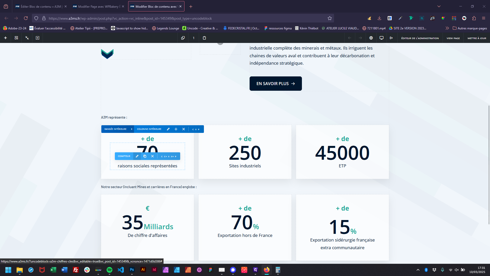Click the collapse arrows icon in WPBakery toolbar

click(x=27, y=38)
